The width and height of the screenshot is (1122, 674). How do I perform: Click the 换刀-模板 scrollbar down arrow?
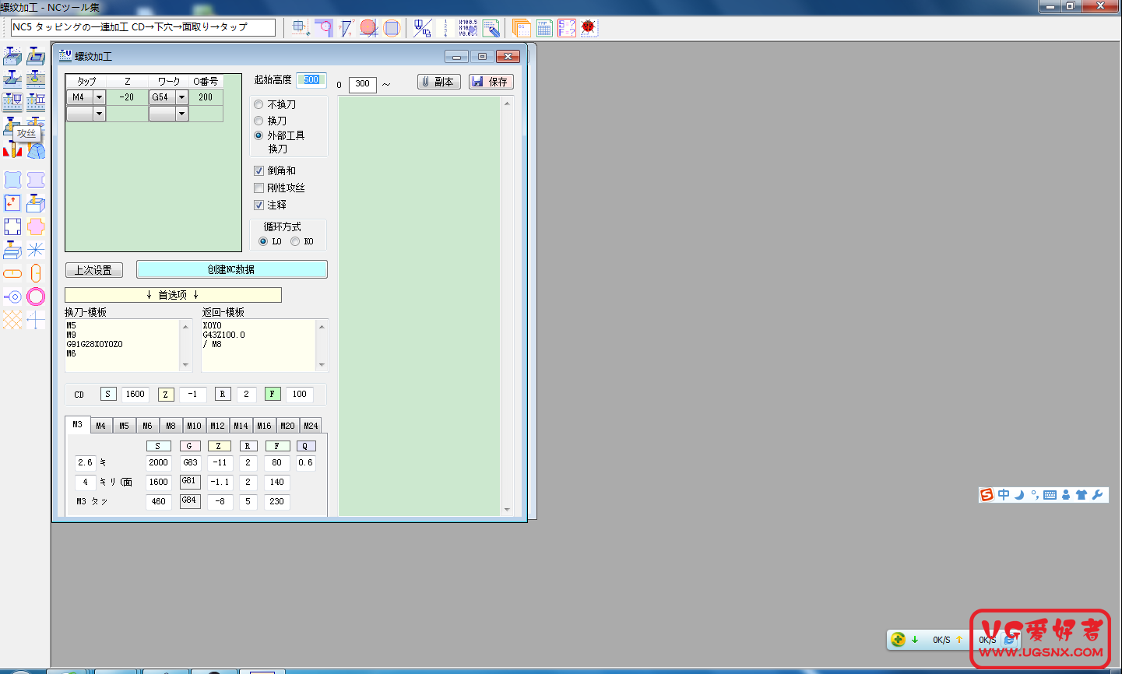tap(185, 365)
